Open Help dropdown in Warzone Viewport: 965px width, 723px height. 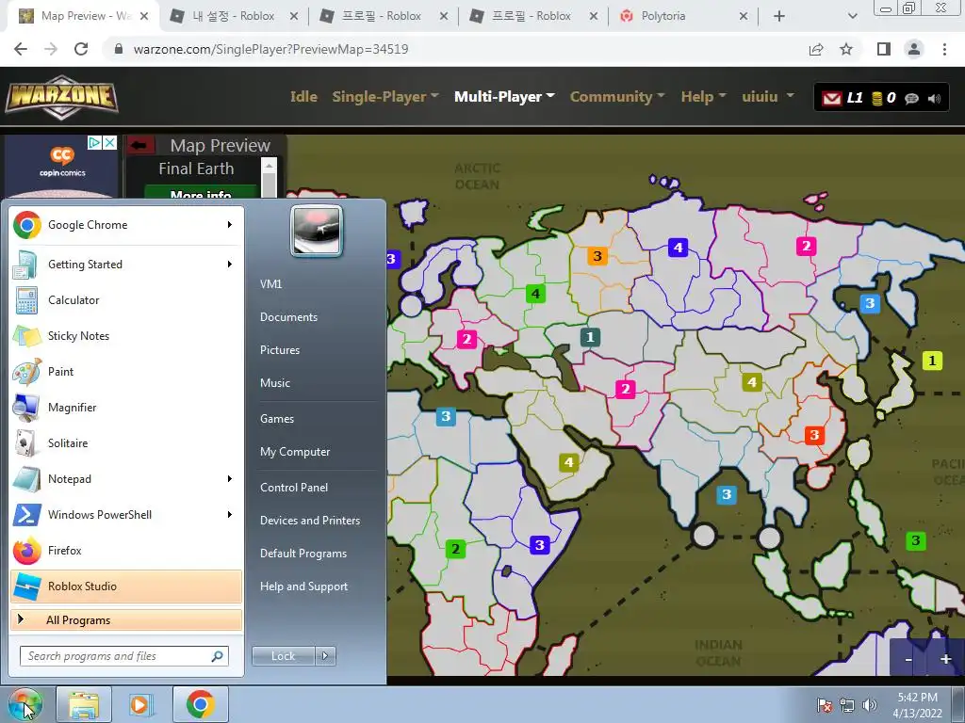[703, 97]
